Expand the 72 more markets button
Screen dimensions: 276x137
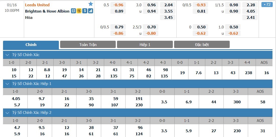(x=267, y=5)
